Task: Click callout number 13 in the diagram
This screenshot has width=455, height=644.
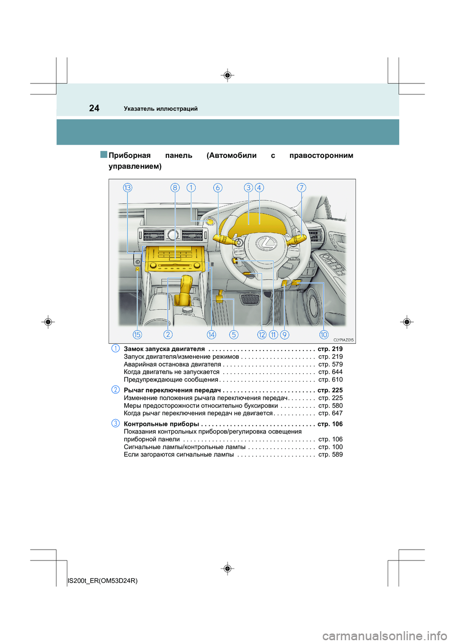Action: (127, 188)
